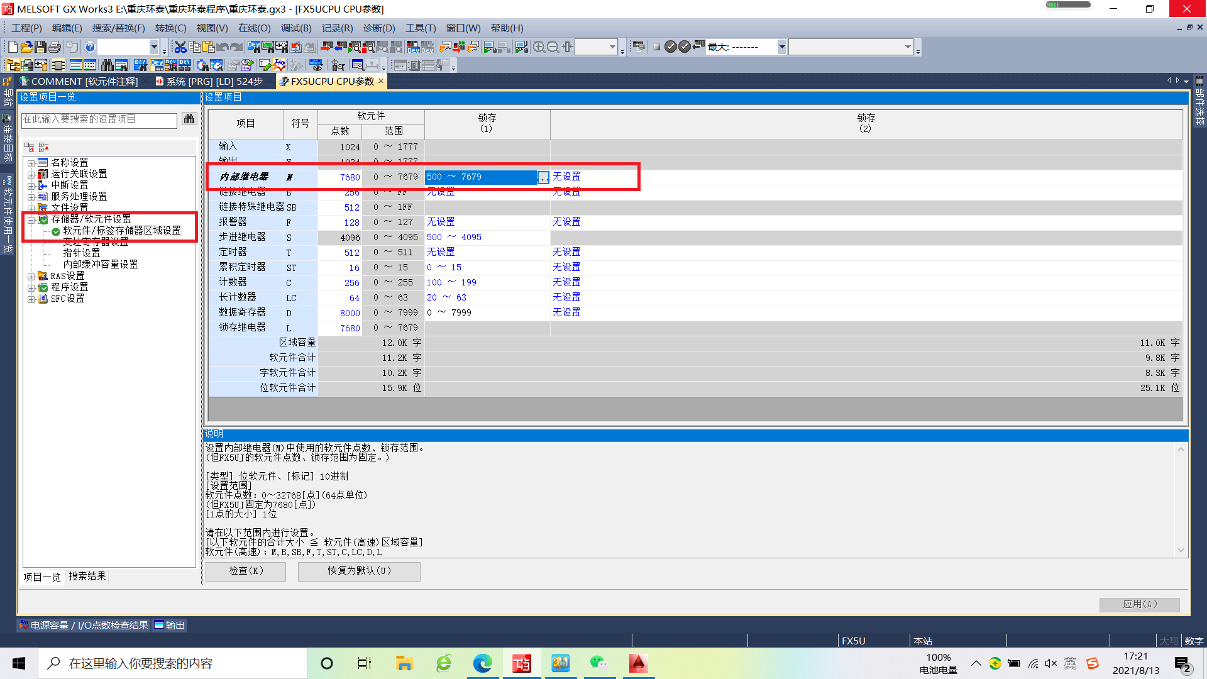Click the setting item search input field
The image size is (1207, 679).
99,119
